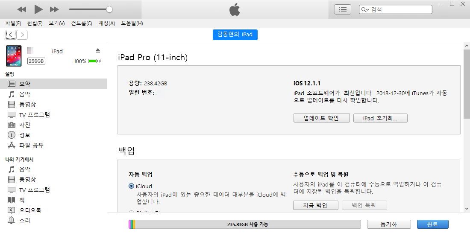The image size is (470, 236).
Task: Select the 김동현의 iPad device tab
Action: pyautogui.click(x=235, y=35)
